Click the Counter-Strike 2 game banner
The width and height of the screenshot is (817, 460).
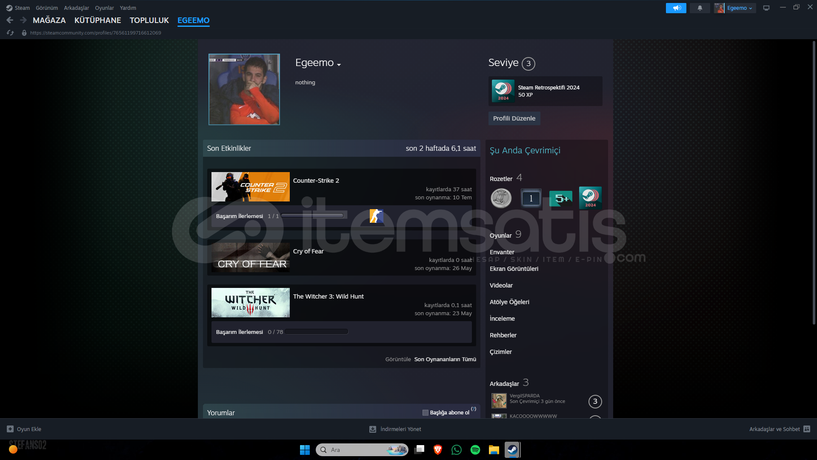[251, 187]
